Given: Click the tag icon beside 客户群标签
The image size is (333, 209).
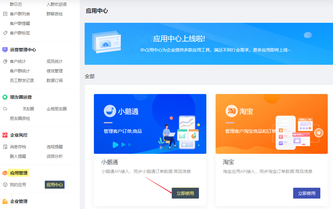Looking at the screenshot, I should click(5, 33).
